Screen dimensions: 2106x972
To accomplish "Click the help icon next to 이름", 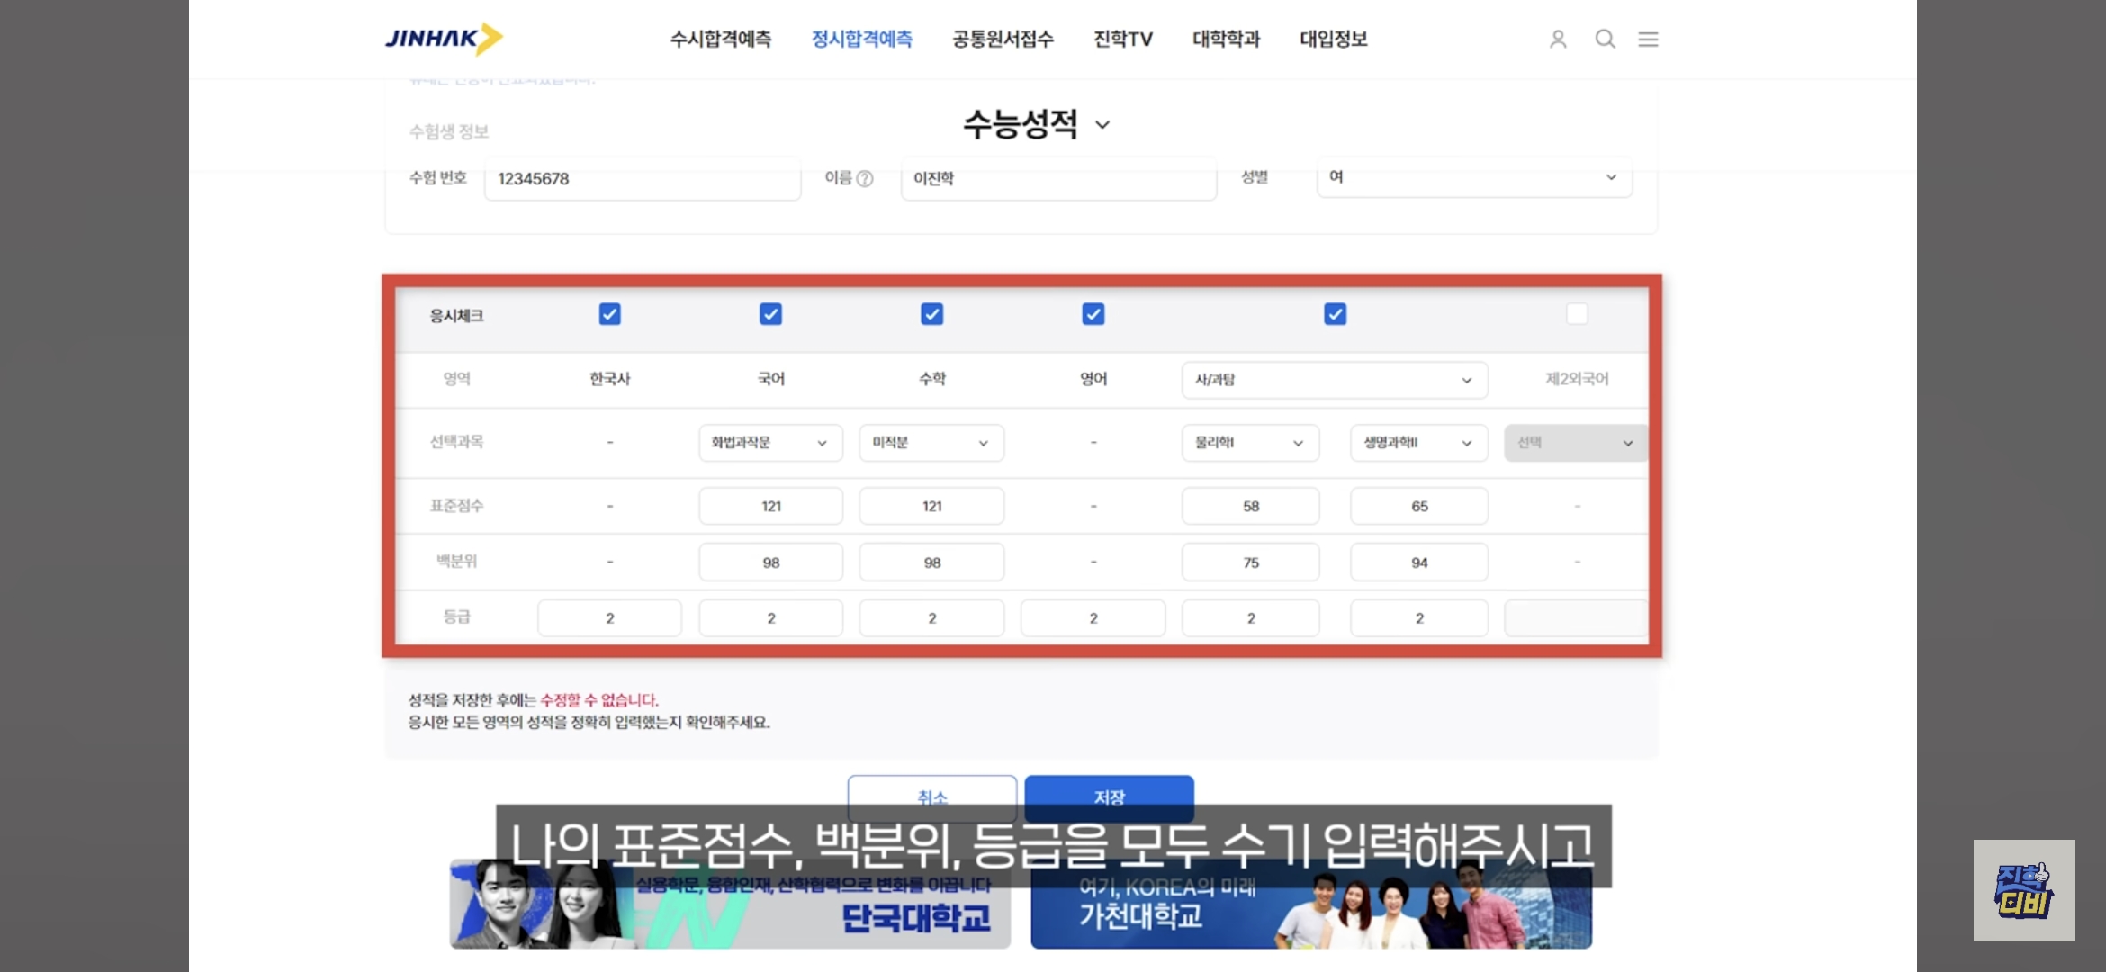I will 865,178.
